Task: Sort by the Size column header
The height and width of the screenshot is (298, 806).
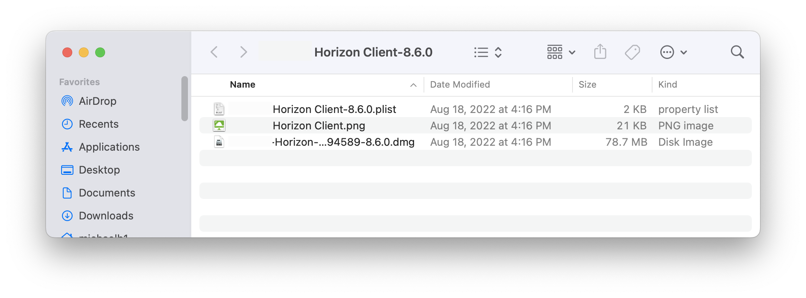Action: coord(587,85)
